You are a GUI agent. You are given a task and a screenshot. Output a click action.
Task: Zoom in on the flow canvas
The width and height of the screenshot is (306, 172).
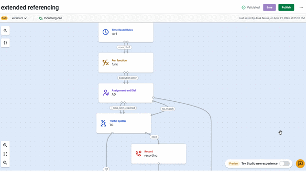pyautogui.click(x=5, y=145)
